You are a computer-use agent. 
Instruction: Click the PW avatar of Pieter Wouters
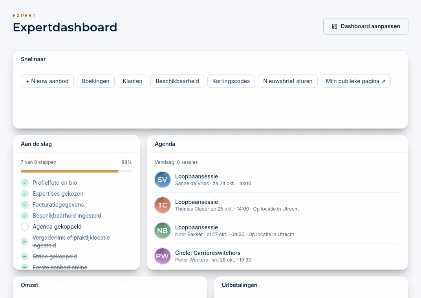(163, 256)
